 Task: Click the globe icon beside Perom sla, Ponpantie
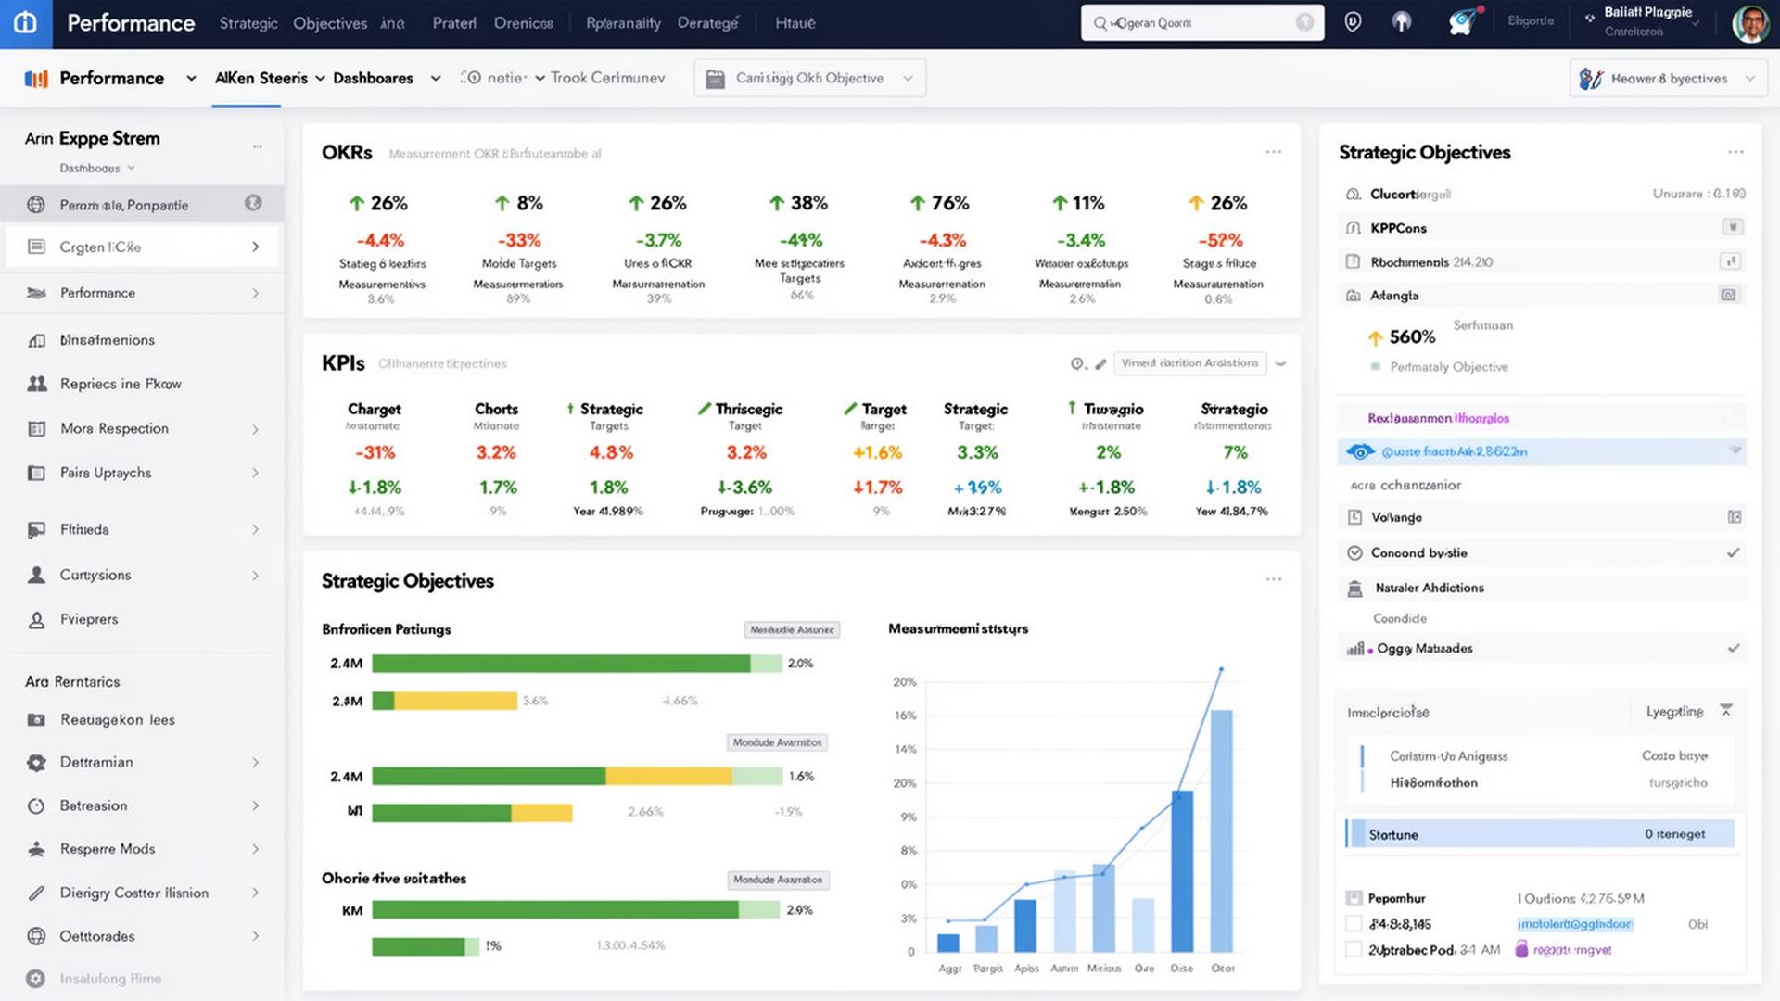(x=36, y=205)
